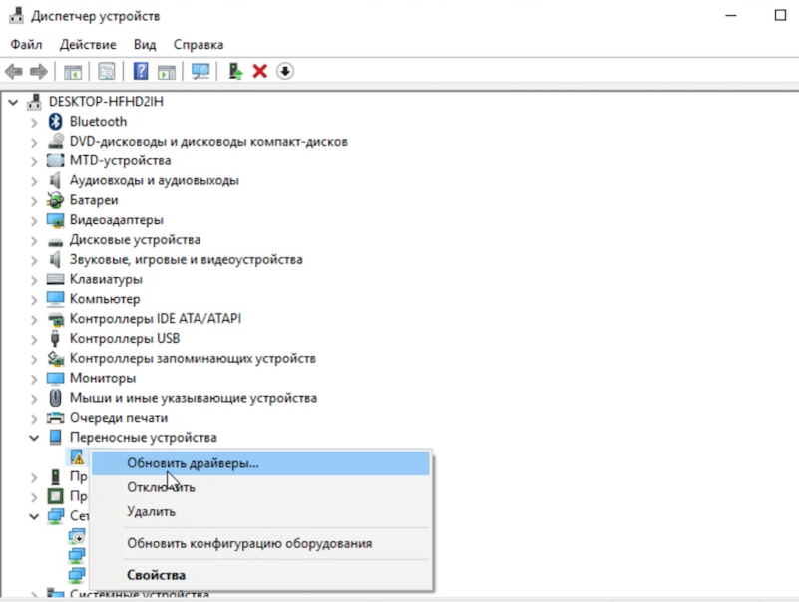Screen dimensions: 799x602
Task: Click the red X uninstall device icon
Action: coord(260,71)
